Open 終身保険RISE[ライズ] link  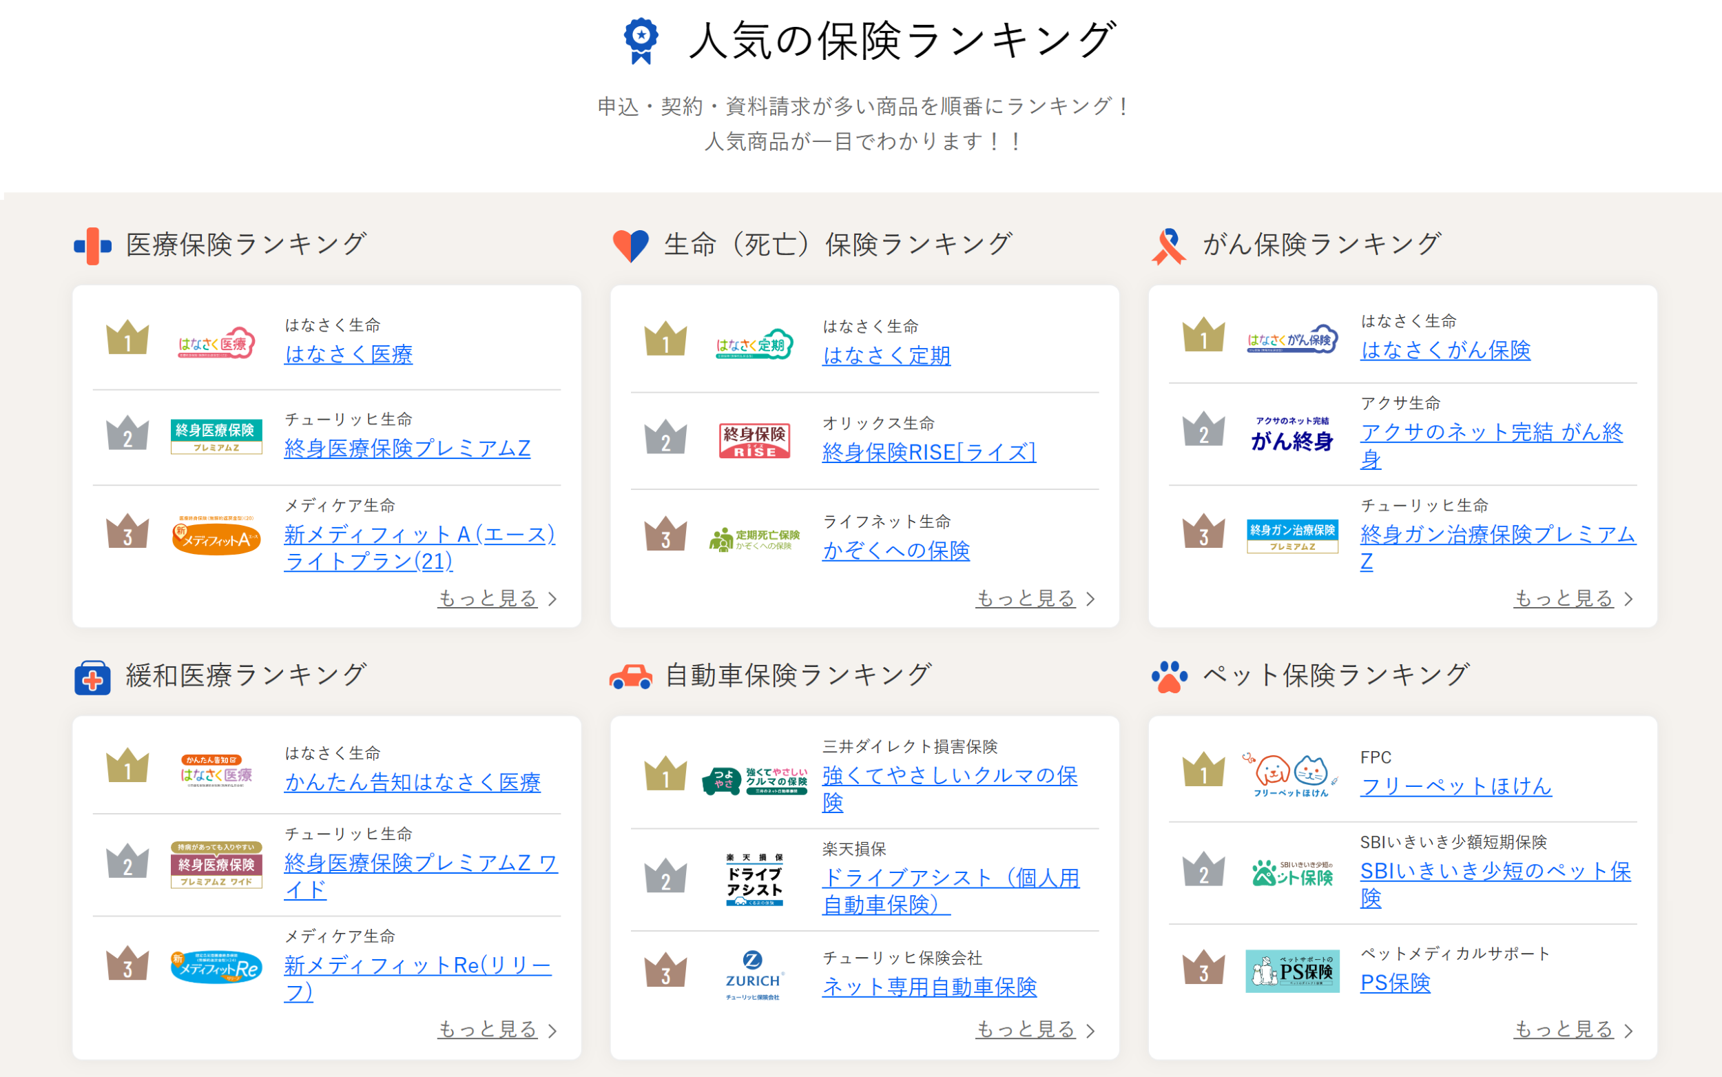929,451
